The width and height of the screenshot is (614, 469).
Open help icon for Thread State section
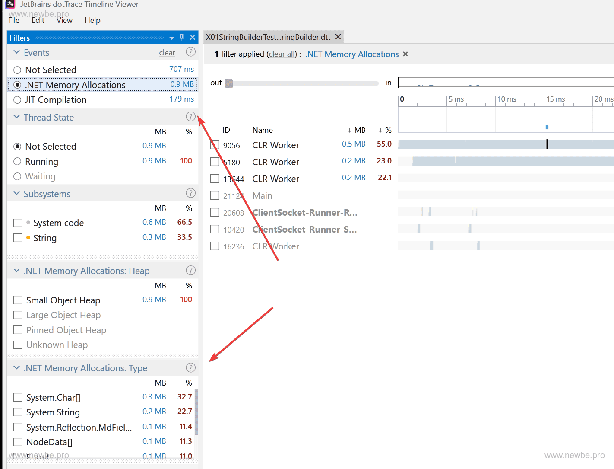click(190, 117)
